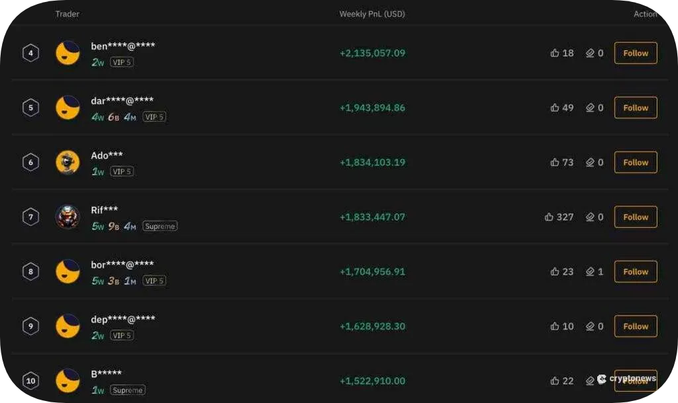Select the rank 6 hexagon badge for Ado***
This screenshot has height=403, width=678.
30,162
